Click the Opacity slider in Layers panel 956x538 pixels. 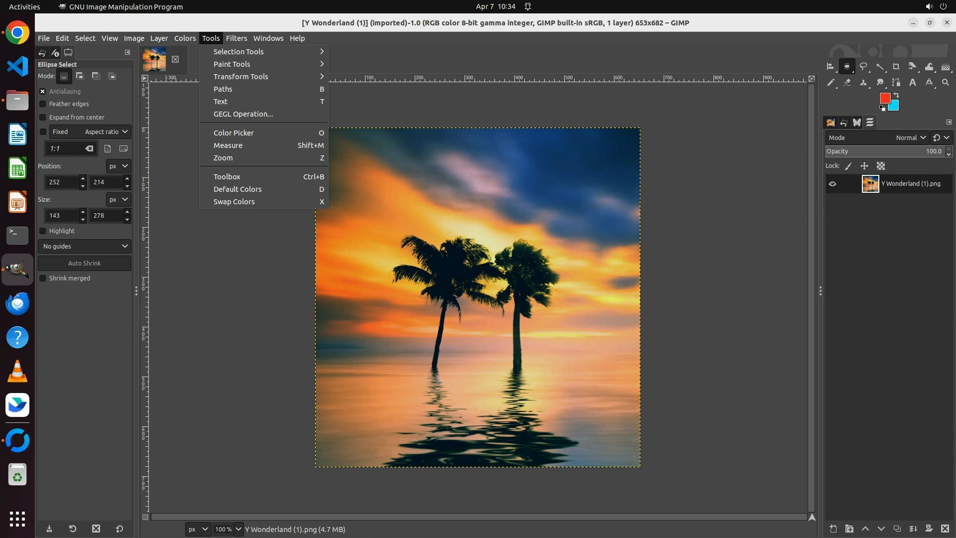pyautogui.click(x=884, y=151)
